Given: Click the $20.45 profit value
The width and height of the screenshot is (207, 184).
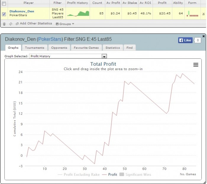Looking at the screenshot, I should (x=165, y=14).
